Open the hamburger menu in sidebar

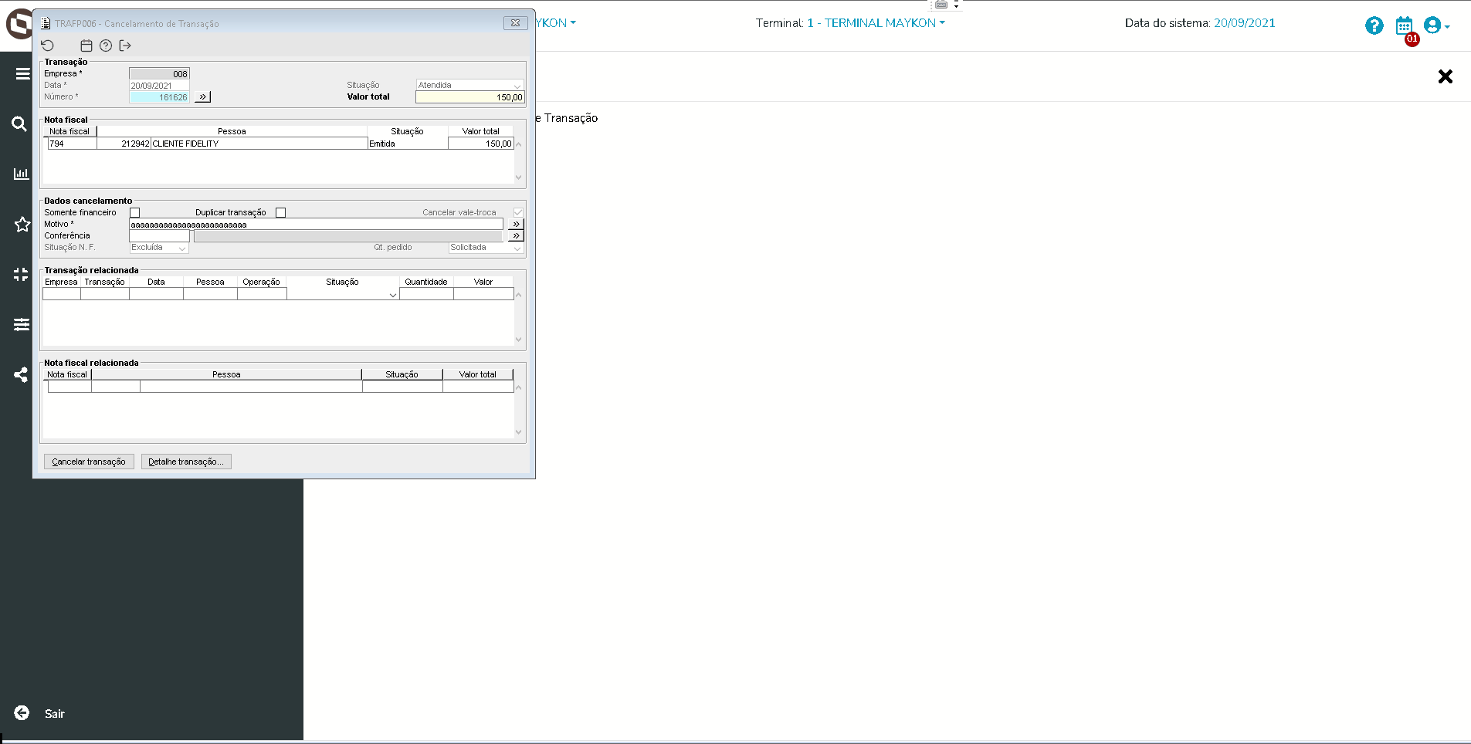[22, 74]
